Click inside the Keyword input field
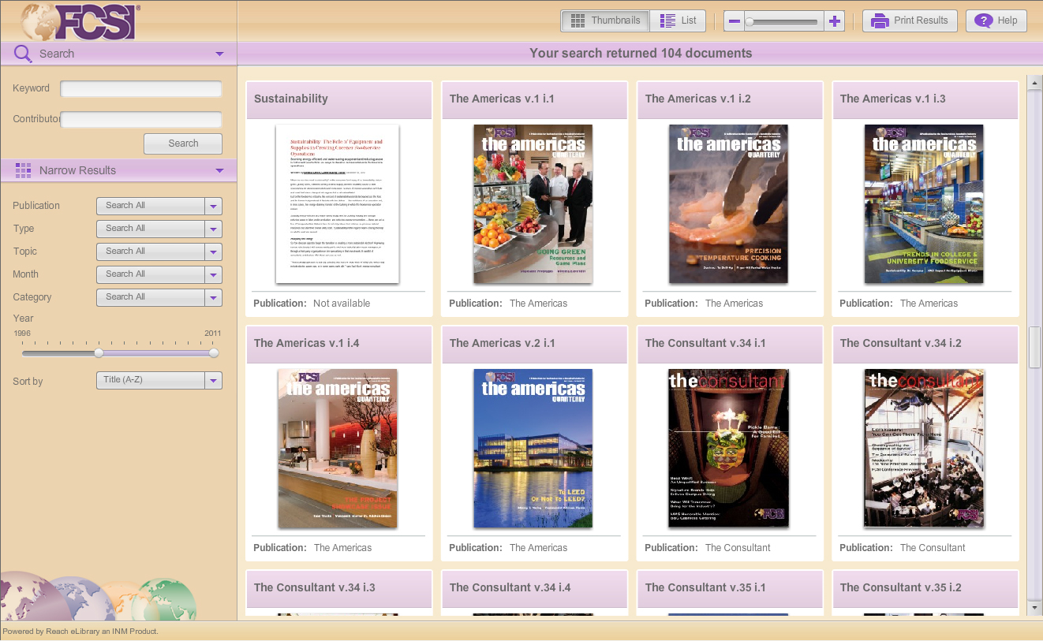Viewport: 1043px width, 641px height. click(x=141, y=89)
